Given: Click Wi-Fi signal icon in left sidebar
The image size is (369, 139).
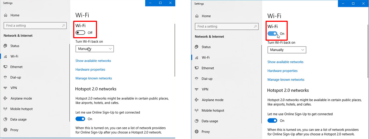Looking at the screenshot, I should pos(5,56).
